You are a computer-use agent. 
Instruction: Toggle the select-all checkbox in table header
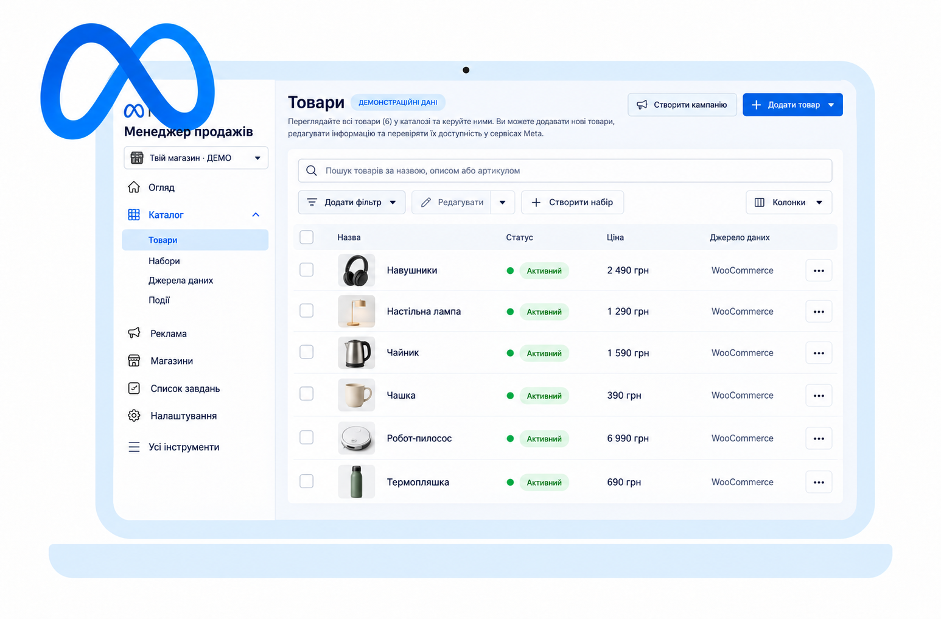(x=307, y=237)
